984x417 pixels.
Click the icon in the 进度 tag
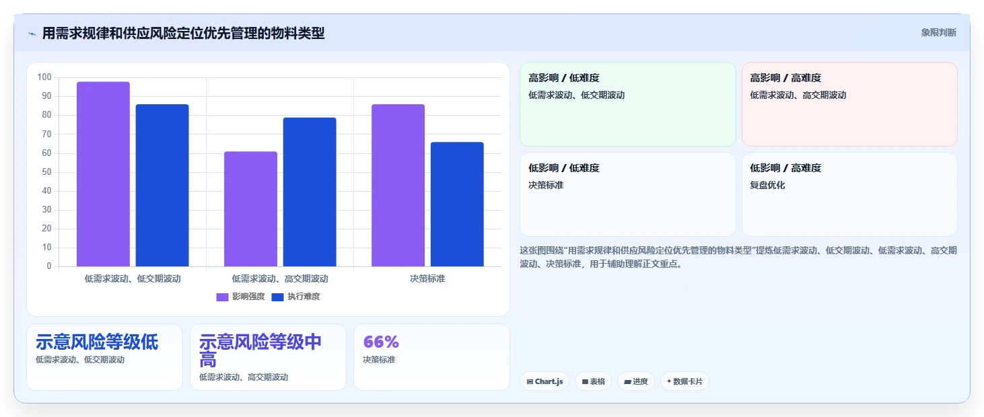pyautogui.click(x=627, y=381)
